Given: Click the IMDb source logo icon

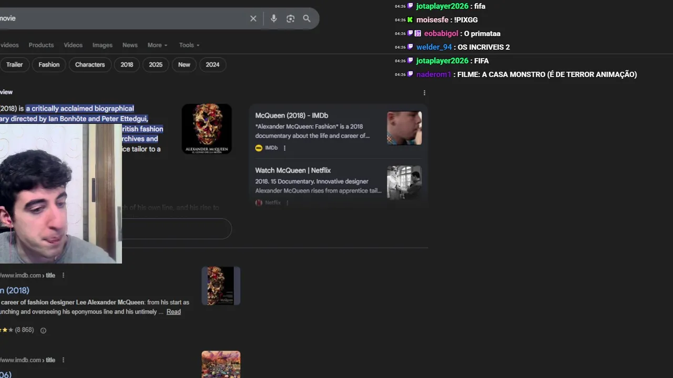Looking at the screenshot, I should point(259,148).
